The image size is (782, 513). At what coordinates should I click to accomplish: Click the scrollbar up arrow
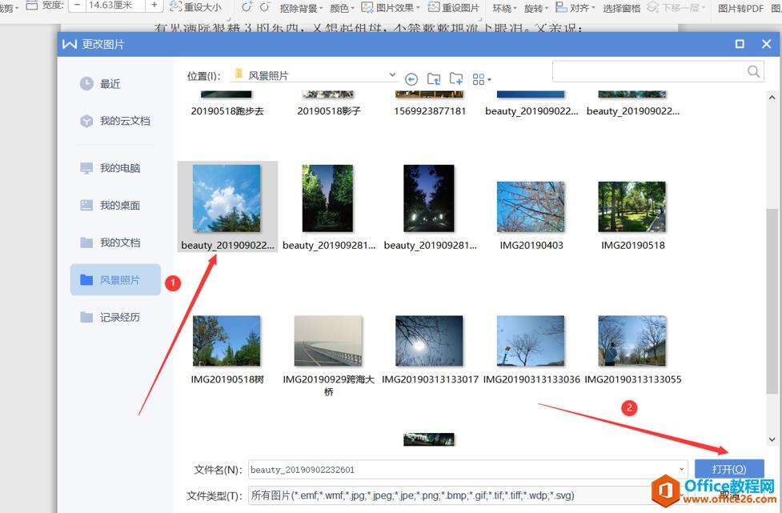(772, 98)
